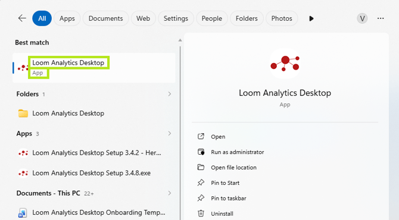The image size is (399, 220).
Task: Click the Documents - This PC header
Action: tap(48, 193)
